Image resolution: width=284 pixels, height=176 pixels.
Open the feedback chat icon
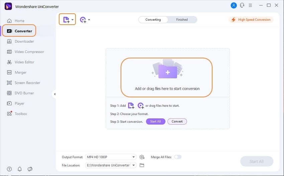click(x=30, y=169)
